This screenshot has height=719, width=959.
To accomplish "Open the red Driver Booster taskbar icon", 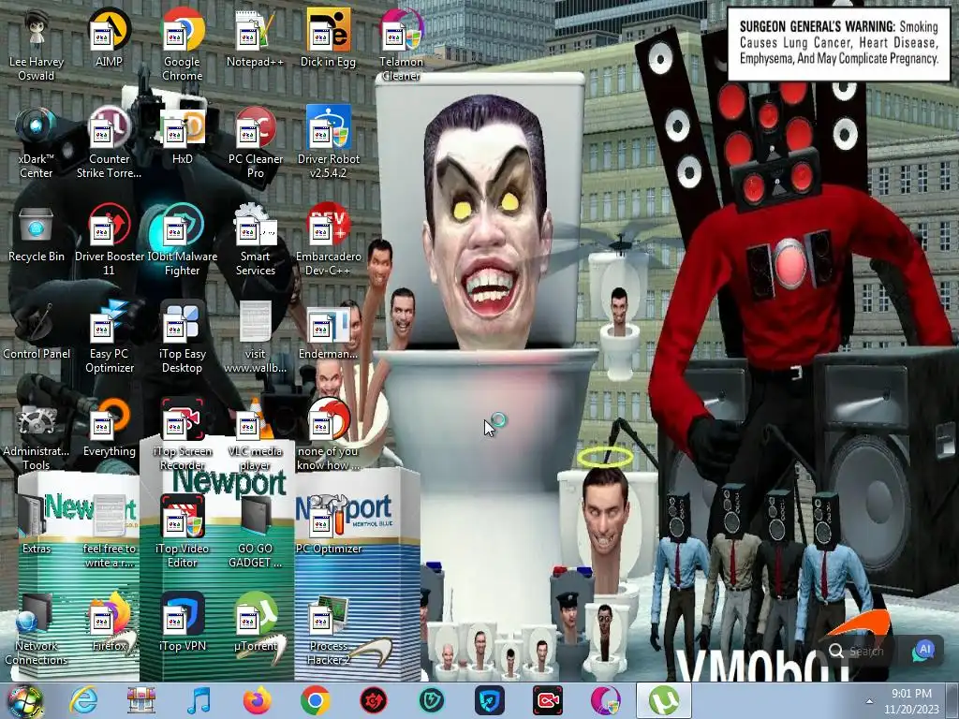I will 374,700.
